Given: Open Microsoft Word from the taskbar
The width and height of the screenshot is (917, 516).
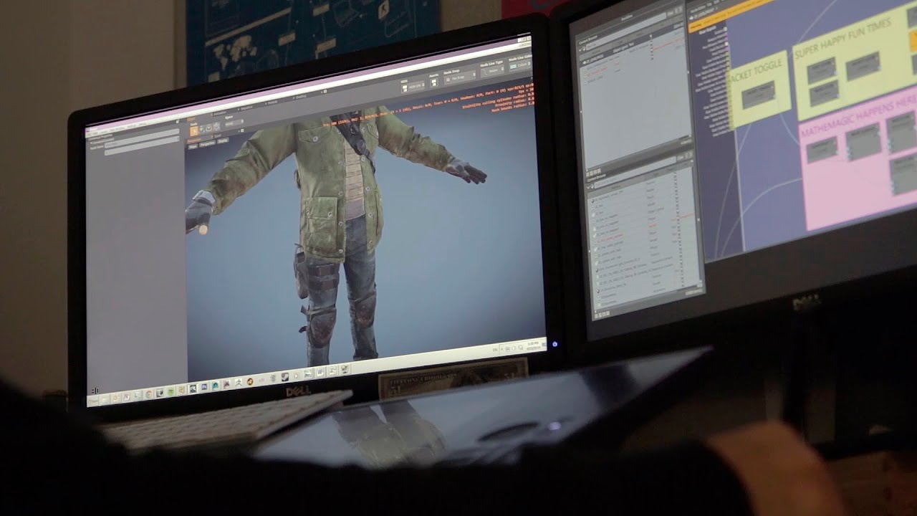Looking at the screenshot, I should 320,372.
